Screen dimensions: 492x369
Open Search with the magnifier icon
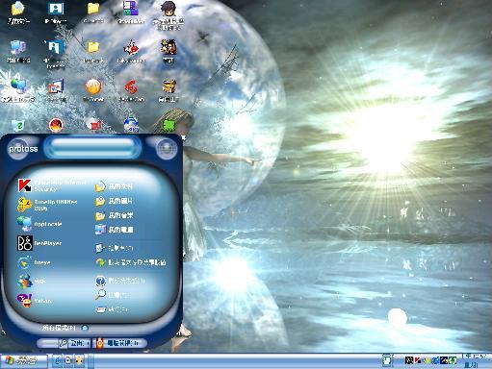(x=113, y=295)
